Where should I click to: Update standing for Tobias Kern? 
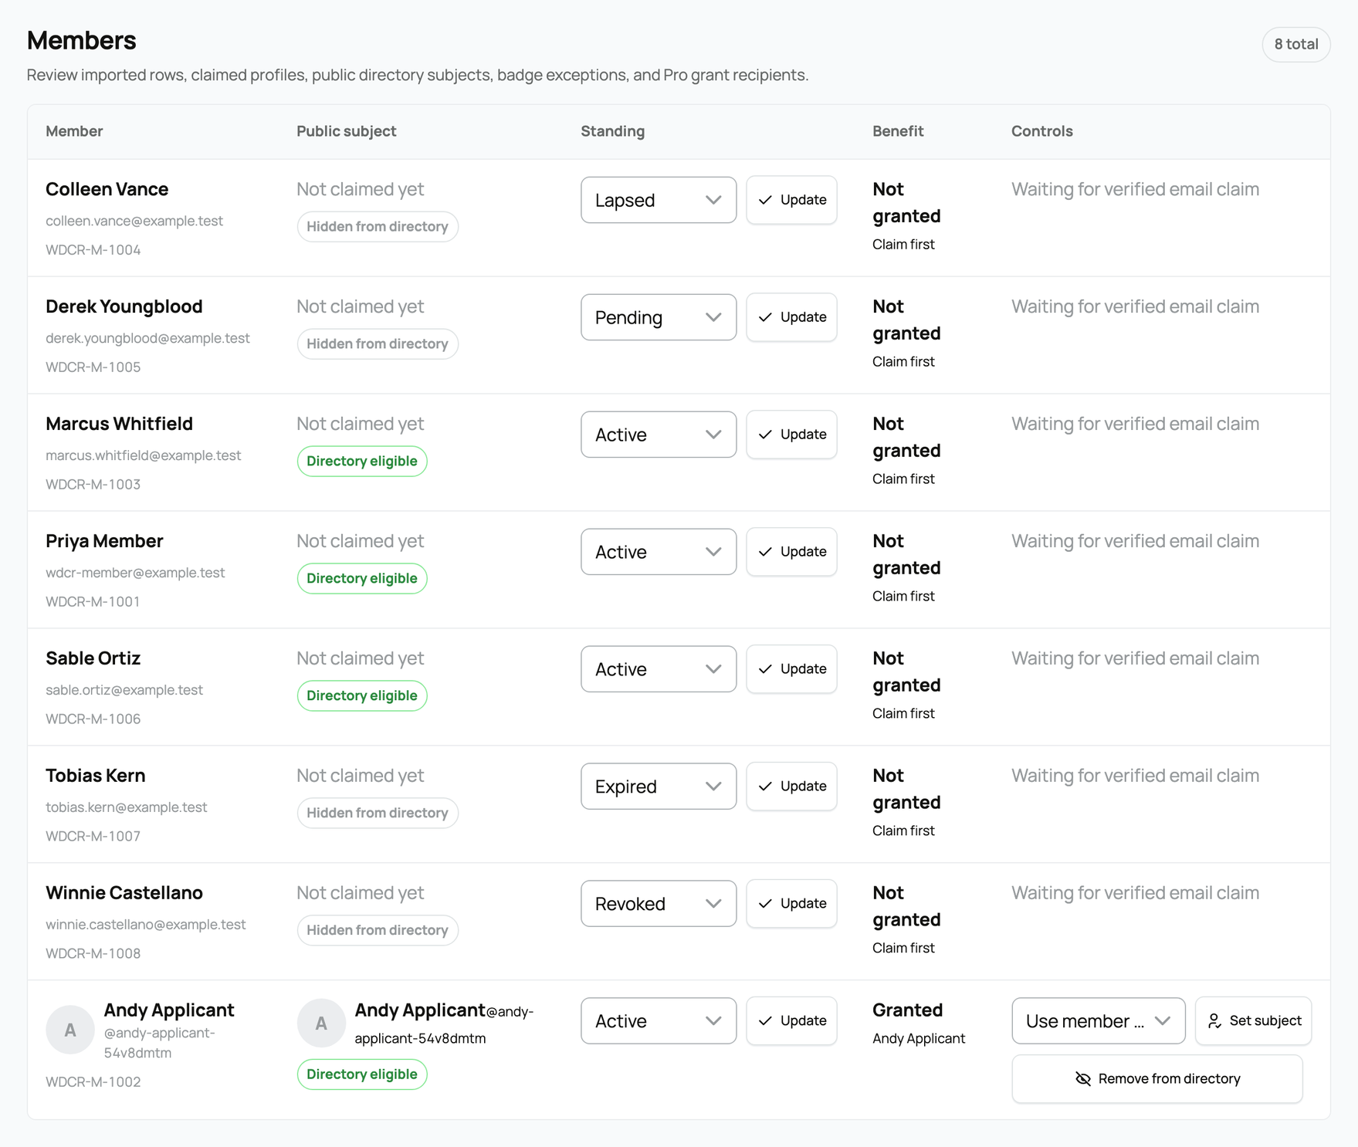[791, 787]
